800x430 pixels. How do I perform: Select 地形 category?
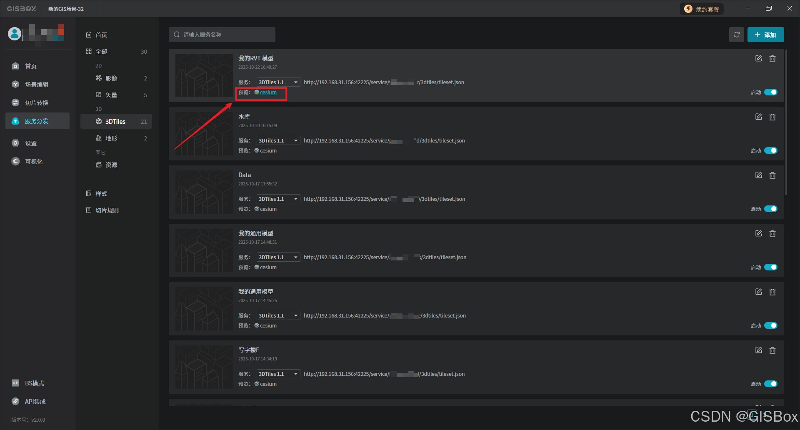[116, 138]
